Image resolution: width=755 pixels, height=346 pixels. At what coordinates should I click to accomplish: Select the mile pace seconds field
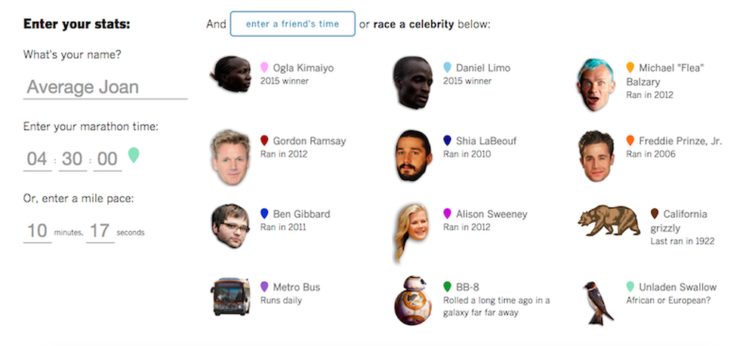coord(100,231)
